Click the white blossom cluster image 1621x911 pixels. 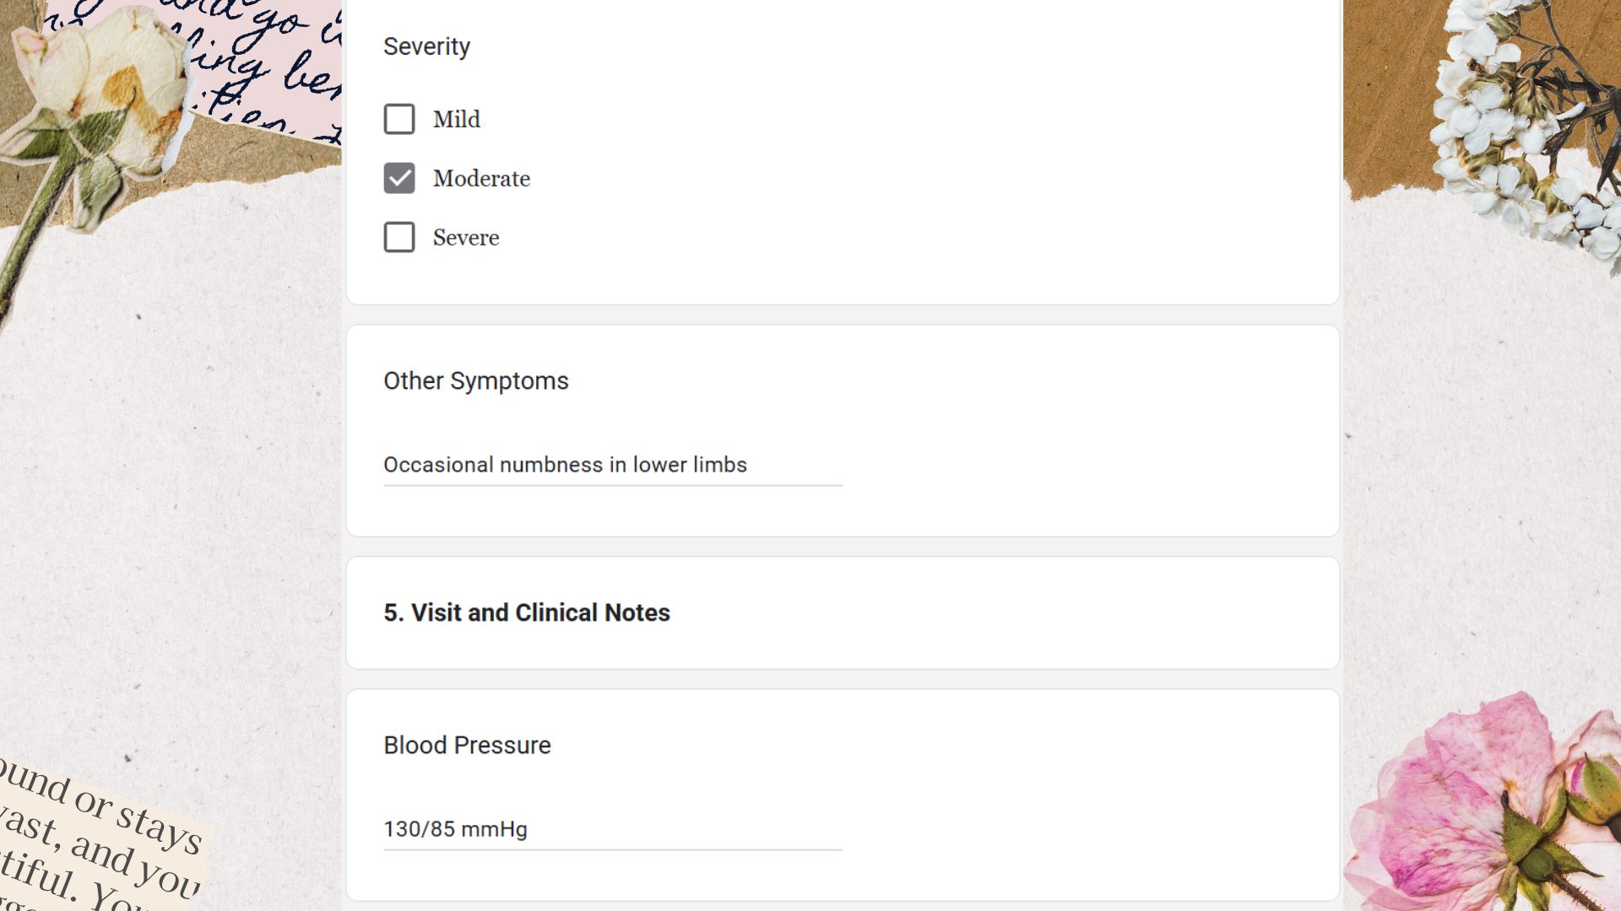1520,127
